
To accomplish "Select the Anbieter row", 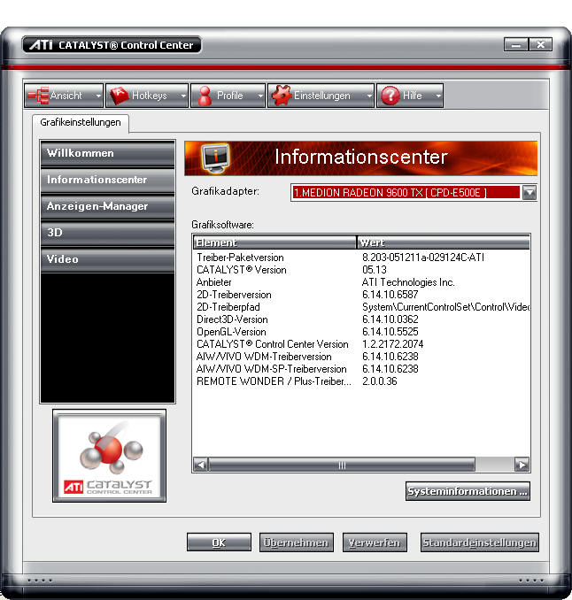I will (361, 282).
